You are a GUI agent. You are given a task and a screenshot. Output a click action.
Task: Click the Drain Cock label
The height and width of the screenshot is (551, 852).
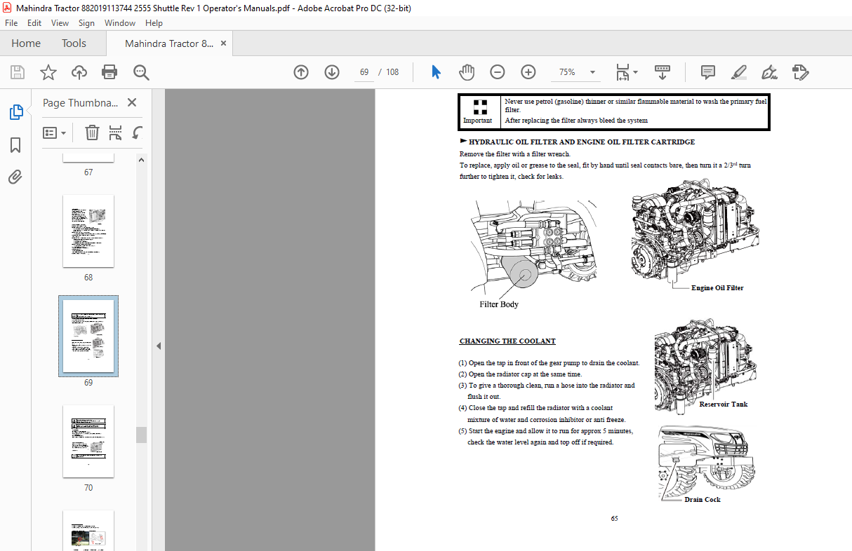(x=703, y=500)
